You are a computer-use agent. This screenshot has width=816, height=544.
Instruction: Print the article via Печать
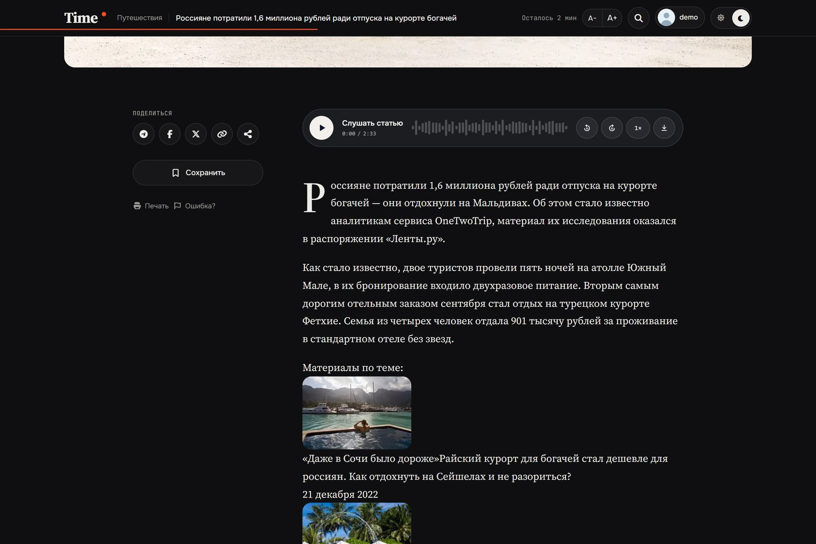coord(151,206)
